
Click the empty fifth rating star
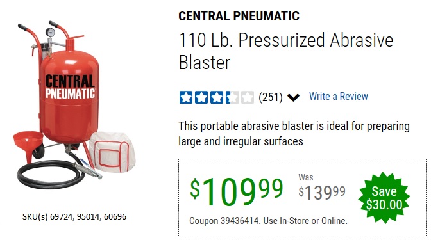248,97
